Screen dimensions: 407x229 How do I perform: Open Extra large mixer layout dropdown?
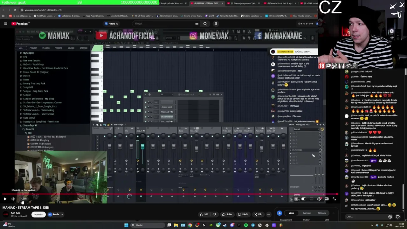click(119, 125)
